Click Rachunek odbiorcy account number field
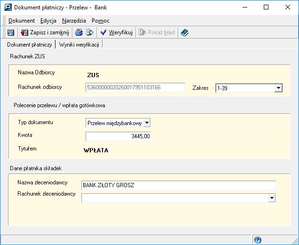 pos(135,87)
